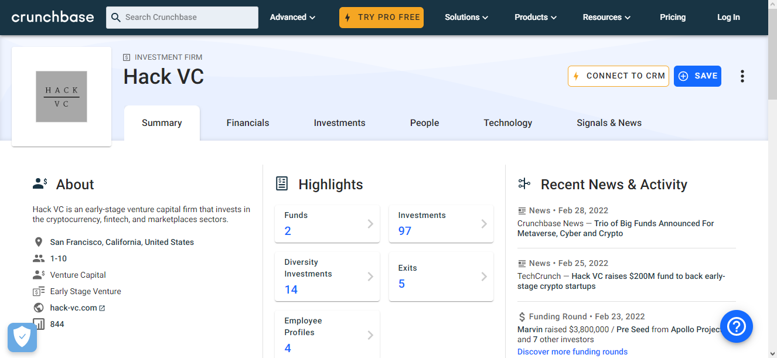This screenshot has width=777, height=358.
Task: Open the Hack VC raises $200M fund article
Action: [621, 281]
